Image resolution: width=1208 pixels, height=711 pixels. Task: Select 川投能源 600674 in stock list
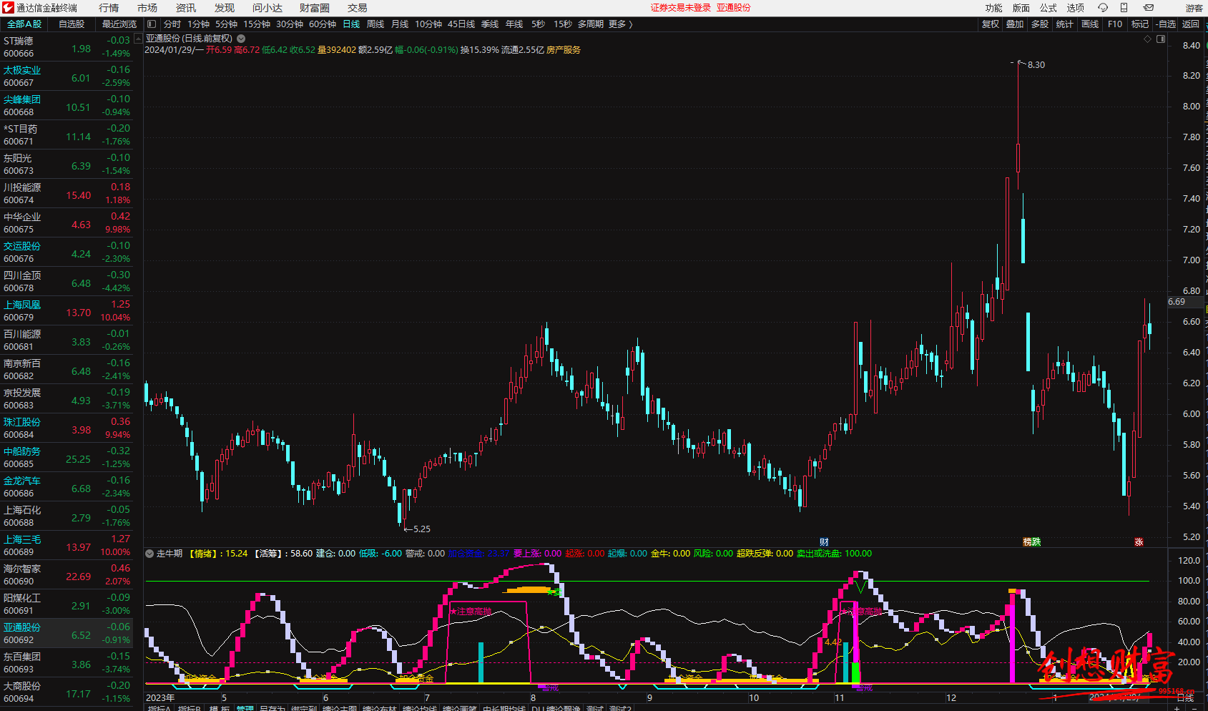[x=67, y=194]
